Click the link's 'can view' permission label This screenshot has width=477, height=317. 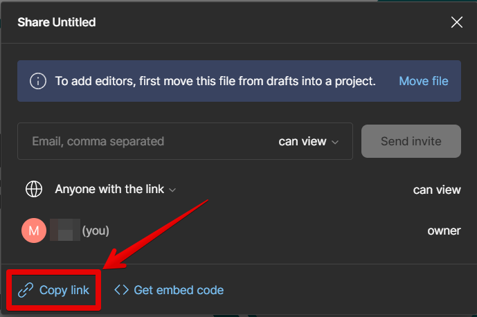(436, 190)
